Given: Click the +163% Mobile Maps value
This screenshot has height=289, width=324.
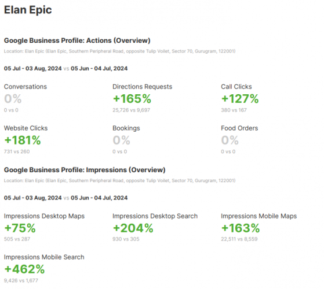Looking at the screenshot, I should click(x=241, y=228).
